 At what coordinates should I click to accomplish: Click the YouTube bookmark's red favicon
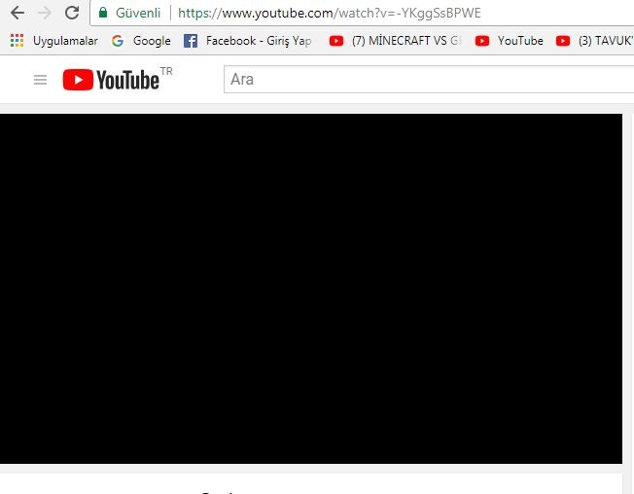(482, 41)
